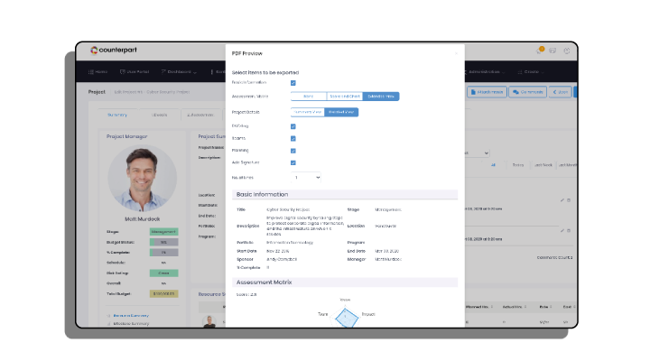This screenshot has width=650, height=361.
Task: Select Detailed View for Project Details
Action: tap(341, 112)
